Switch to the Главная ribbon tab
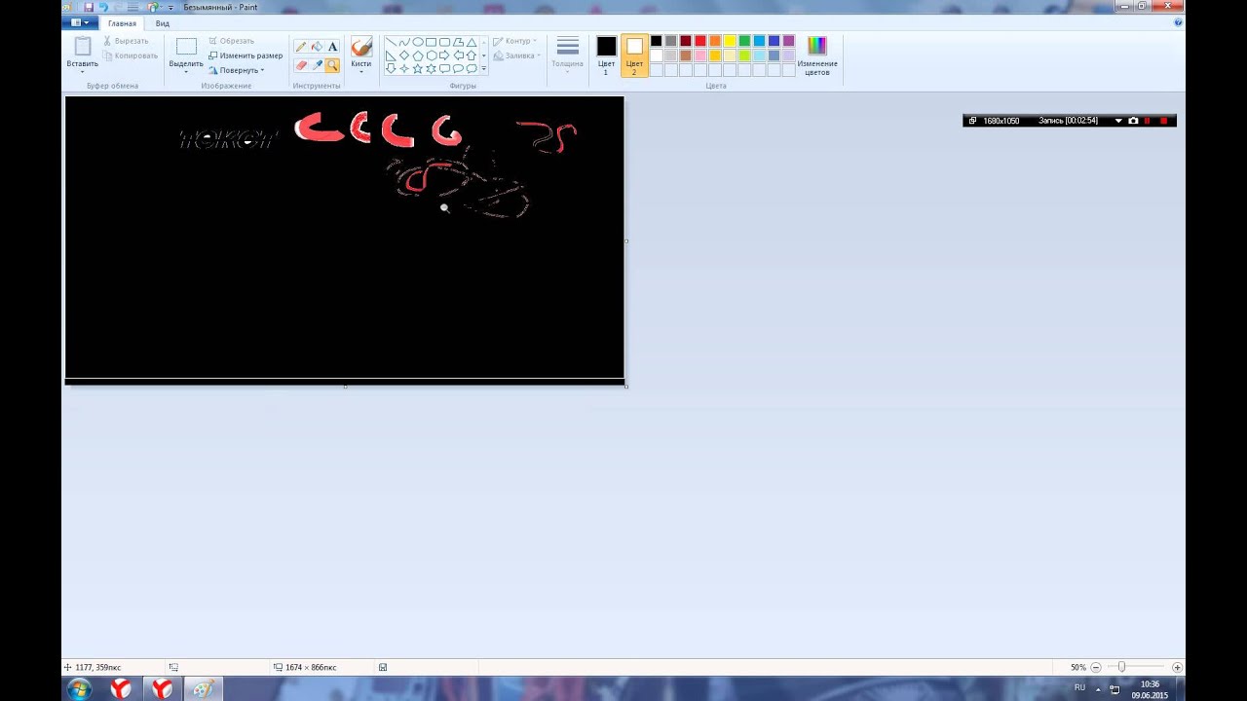 (x=122, y=23)
